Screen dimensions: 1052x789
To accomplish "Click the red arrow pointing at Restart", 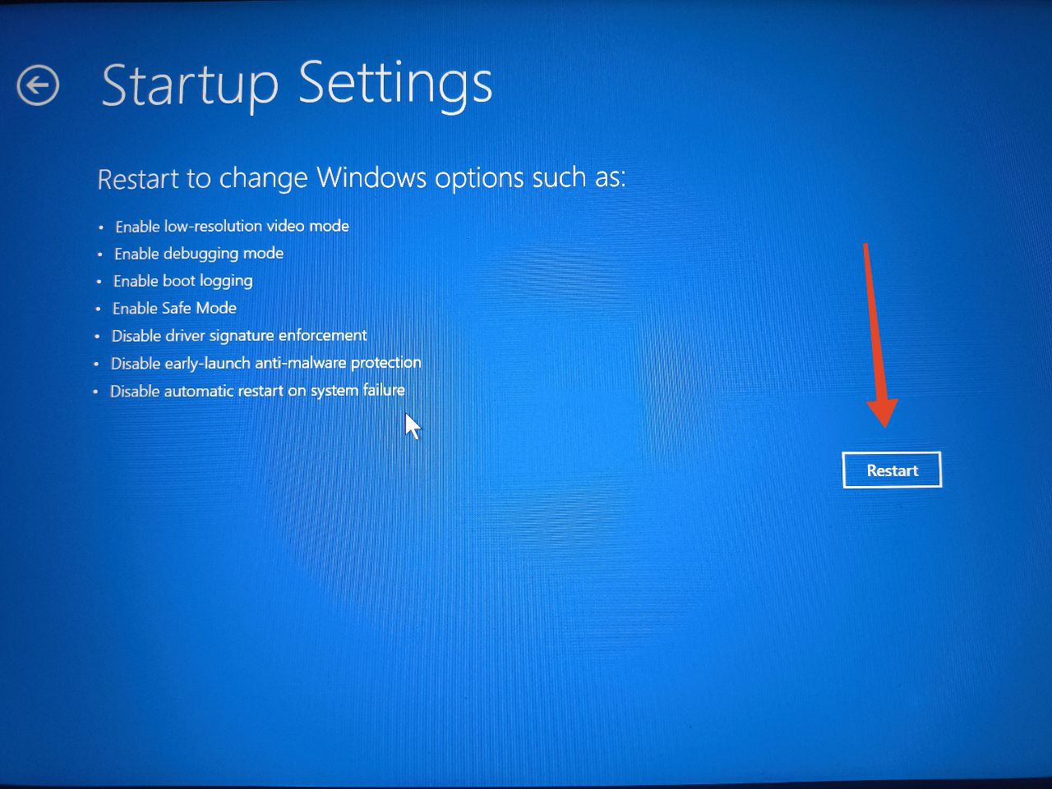I will point(877,335).
